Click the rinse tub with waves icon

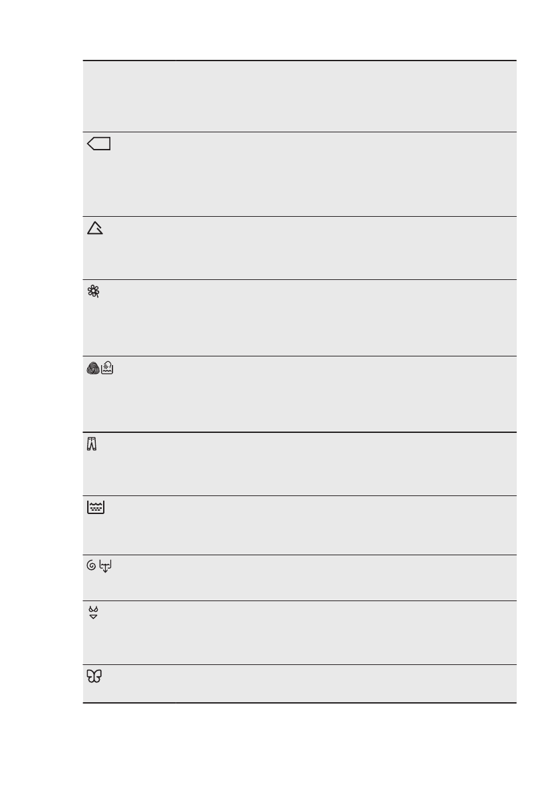pyautogui.click(x=96, y=508)
